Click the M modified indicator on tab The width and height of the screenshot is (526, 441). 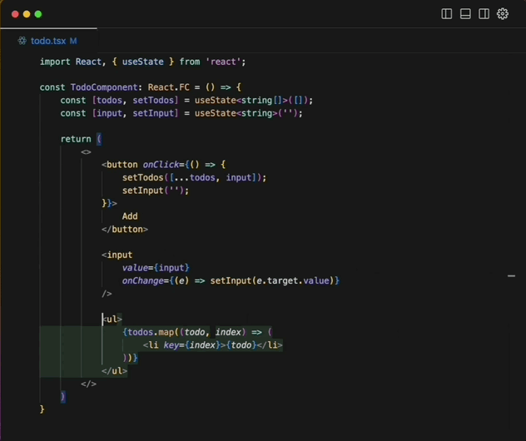point(73,41)
